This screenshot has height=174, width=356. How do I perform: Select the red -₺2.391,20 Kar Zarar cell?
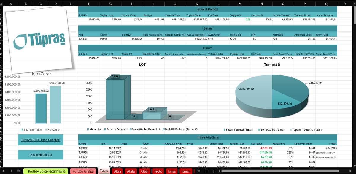click(x=261, y=148)
